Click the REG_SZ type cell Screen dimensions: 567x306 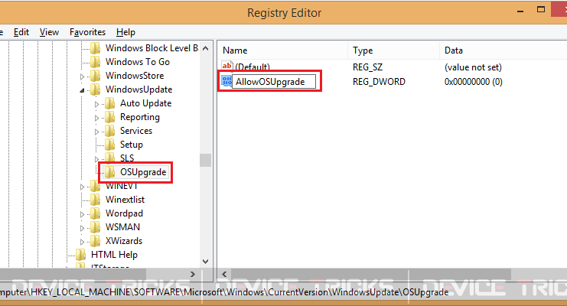click(367, 67)
